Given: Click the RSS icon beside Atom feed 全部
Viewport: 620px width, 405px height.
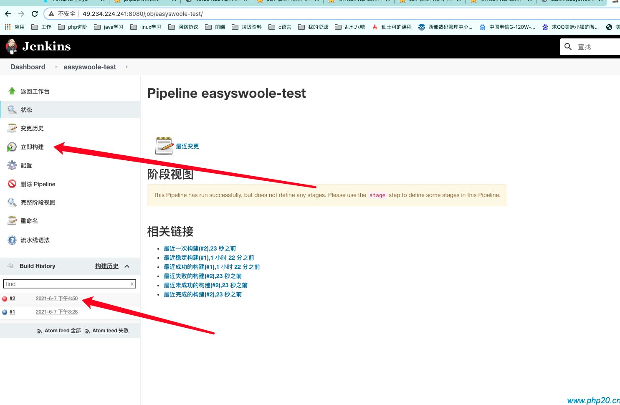Looking at the screenshot, I should (x=40, y=331).
